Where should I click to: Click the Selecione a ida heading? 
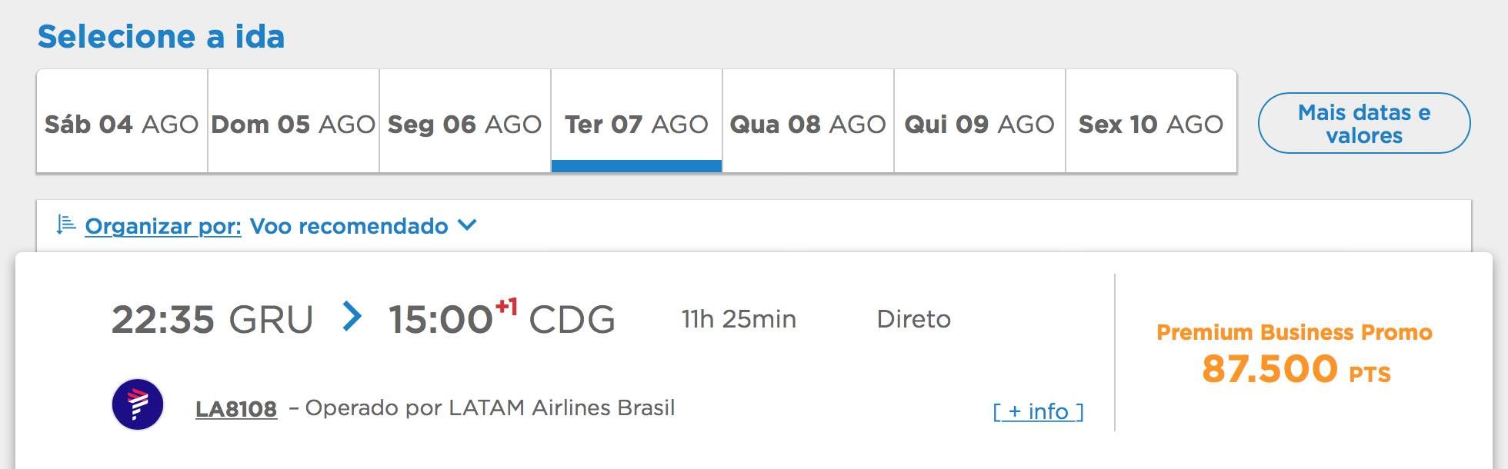tap(161, 36)
